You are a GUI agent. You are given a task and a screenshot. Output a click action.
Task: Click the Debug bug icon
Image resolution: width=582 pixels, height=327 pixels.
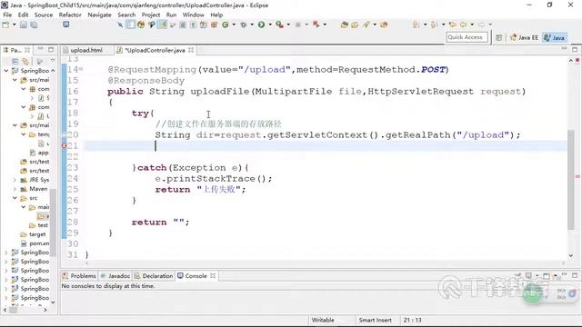244,25
